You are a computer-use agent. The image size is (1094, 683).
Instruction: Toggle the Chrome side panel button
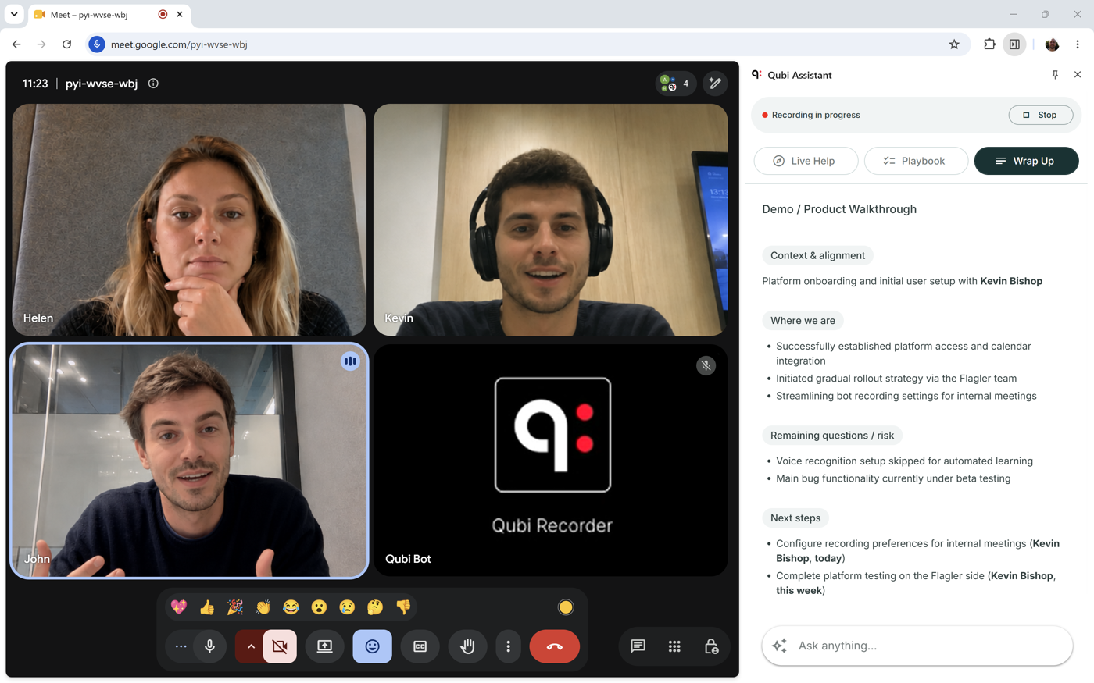coord(1014,44)
